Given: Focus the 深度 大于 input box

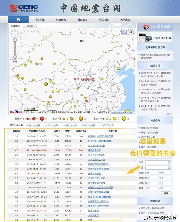Looking at the screenshot, I should click(x=153, y=183).
